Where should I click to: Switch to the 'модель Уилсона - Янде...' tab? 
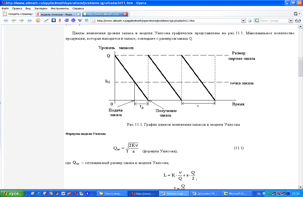[x=58, y=14]
